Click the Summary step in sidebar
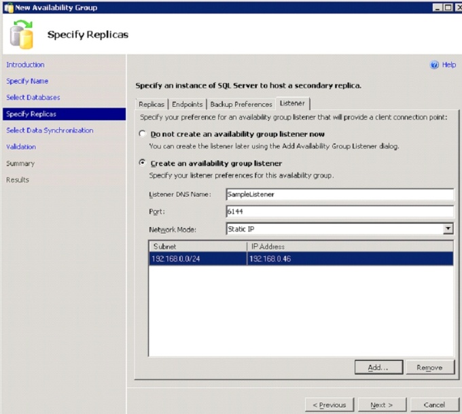The height and width of the screenshot is (414, 462). pos(20,163)
